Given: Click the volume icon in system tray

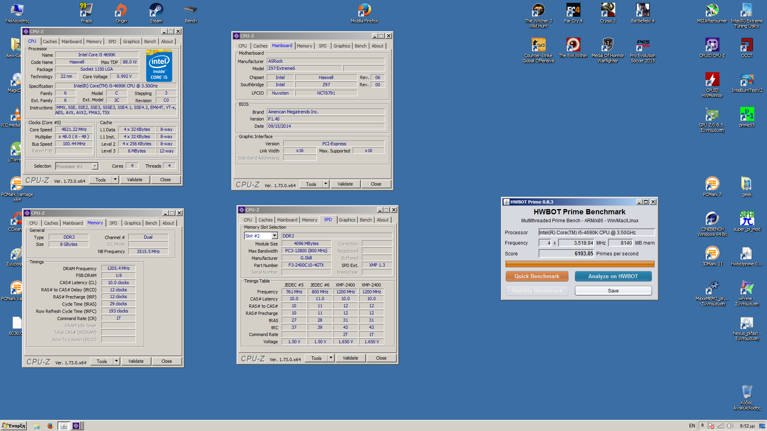Looking at the screenshot, I should pos(730,426).
